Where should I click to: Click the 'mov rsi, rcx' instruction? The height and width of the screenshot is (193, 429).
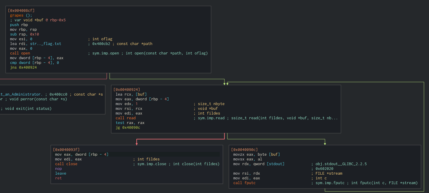129,109
